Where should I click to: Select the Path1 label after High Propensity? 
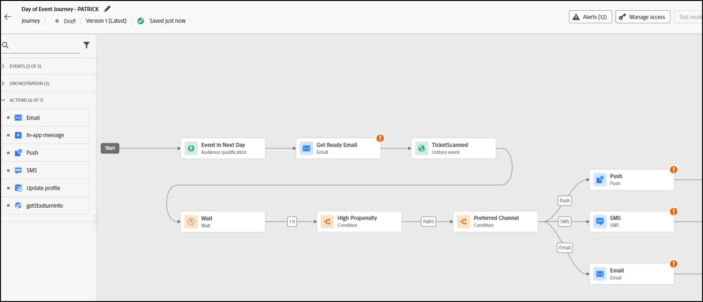(x=428, y=222)
